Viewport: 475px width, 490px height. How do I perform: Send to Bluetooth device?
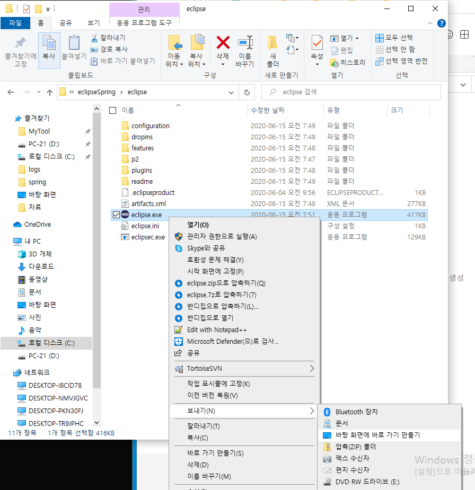389,412
